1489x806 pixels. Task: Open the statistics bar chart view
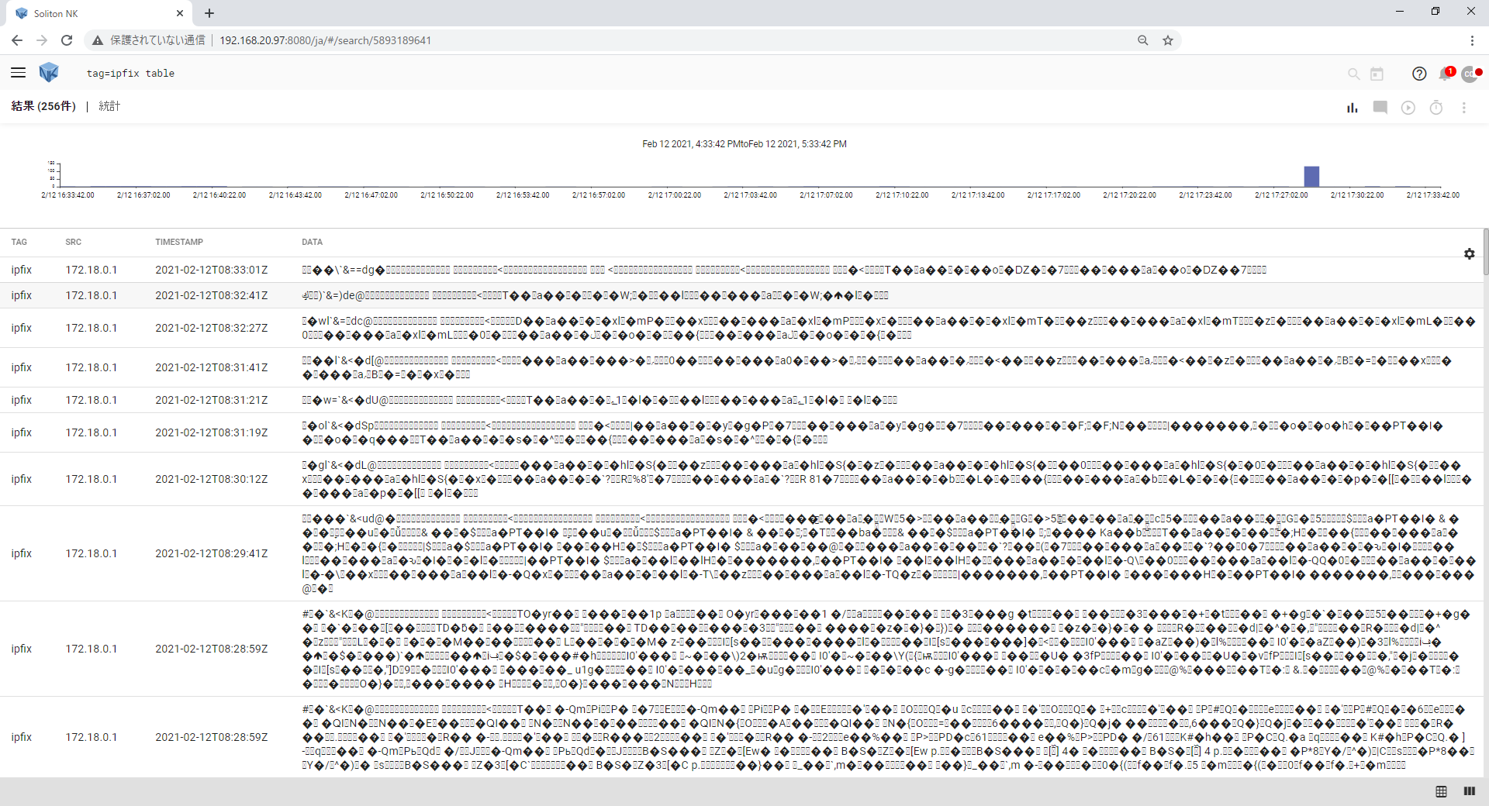tap(1353, 107)
